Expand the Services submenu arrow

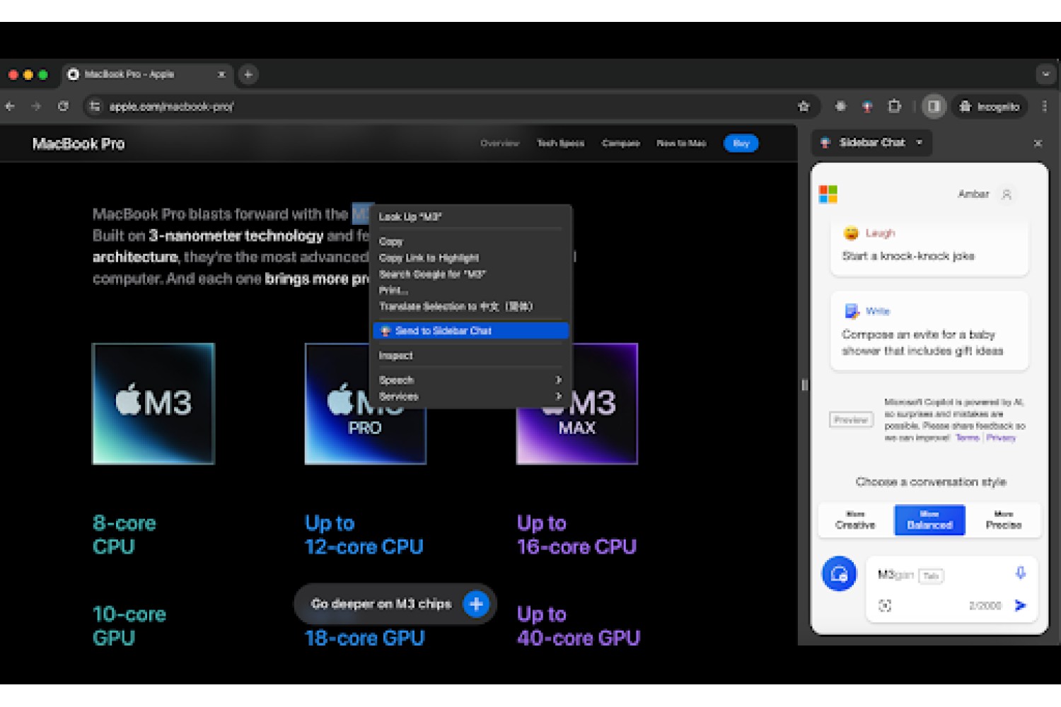558,397
